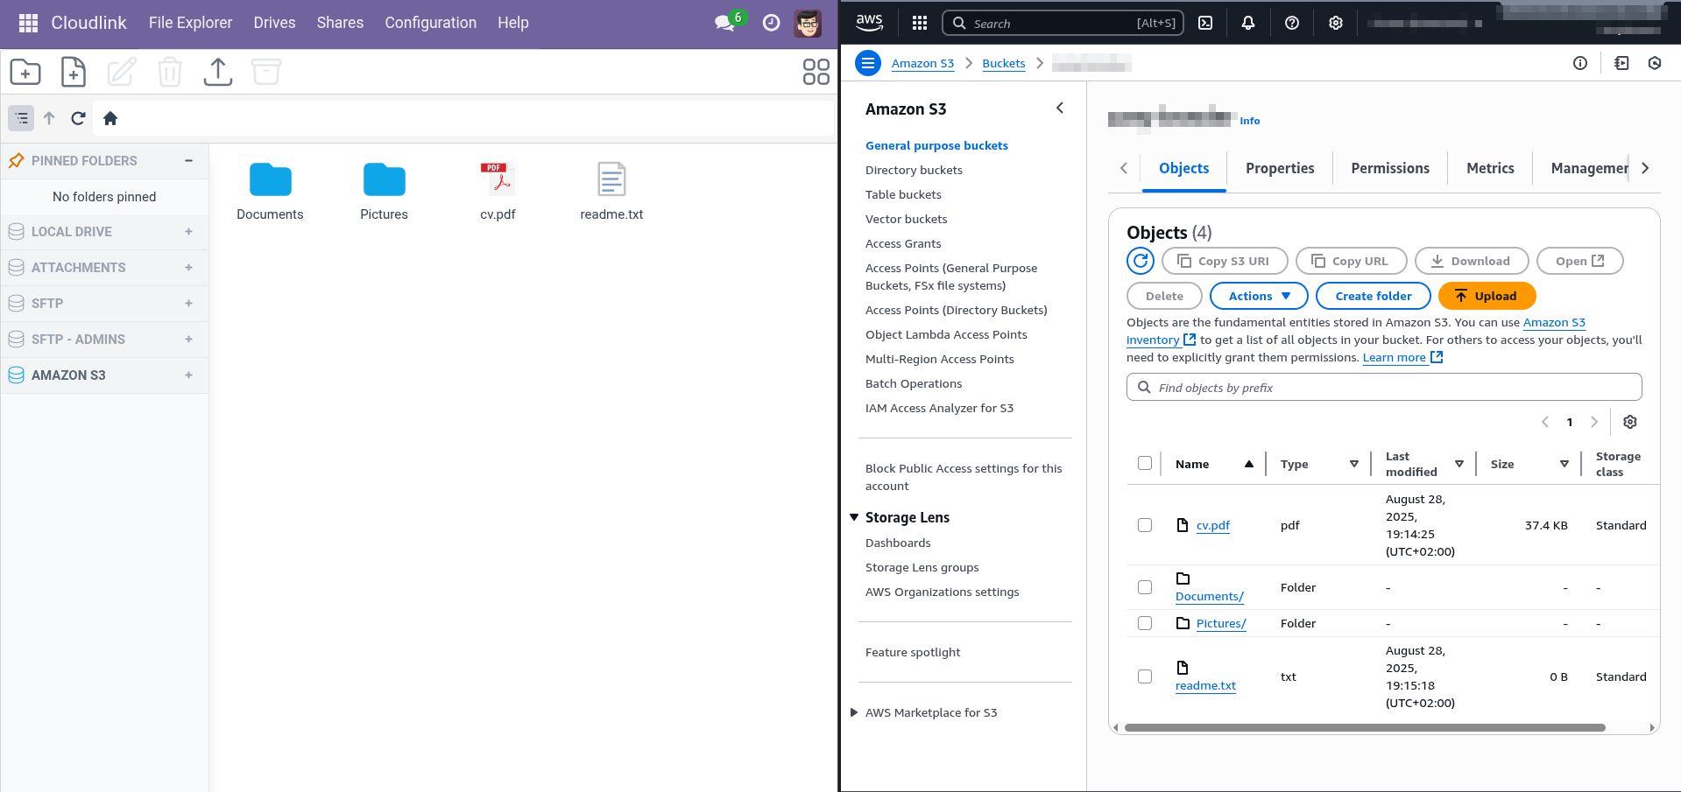Open the Cloudlink chat messages icon
1681x792 pixels.
pyautogui.click(x=724, y=23)
